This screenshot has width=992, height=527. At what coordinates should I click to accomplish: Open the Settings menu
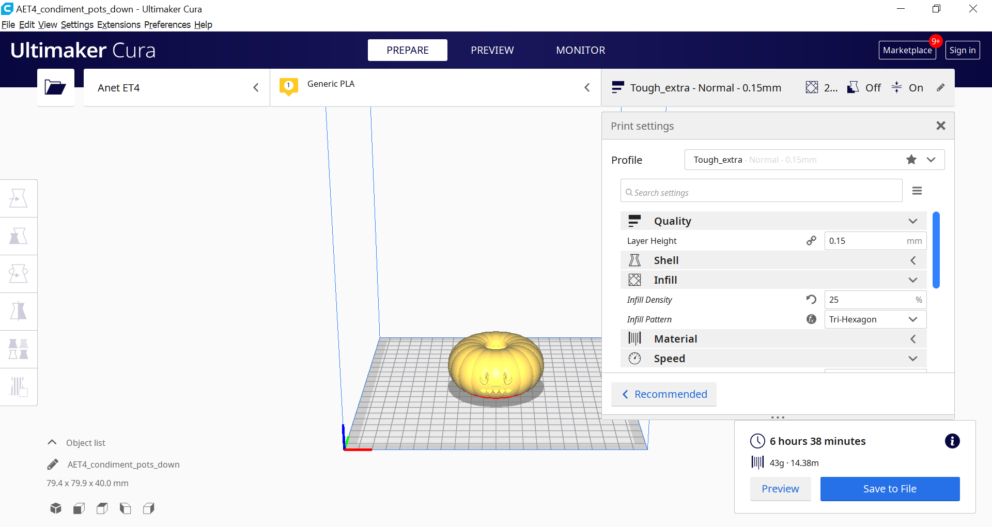pyautogui.click(x=77, y=25)
